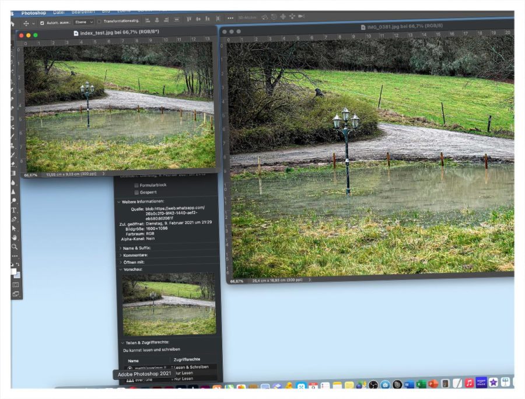
Task: Select the Dodge tool
Action: pyautogui.click(x=13, y=201)
